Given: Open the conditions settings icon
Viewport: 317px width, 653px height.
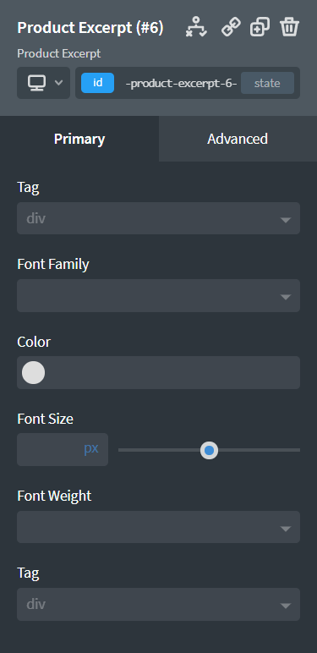Looking at the screenshot, I should 196,27.
